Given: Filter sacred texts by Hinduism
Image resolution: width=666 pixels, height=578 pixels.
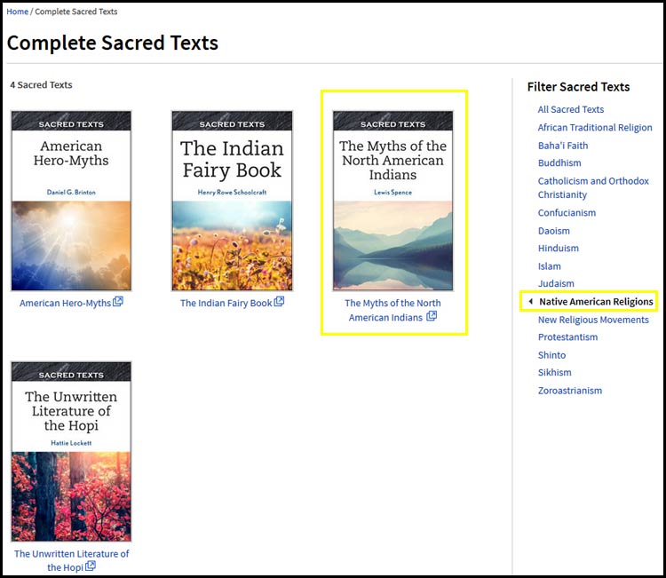Looking at the screenshot, I should [x=558, y=248].
